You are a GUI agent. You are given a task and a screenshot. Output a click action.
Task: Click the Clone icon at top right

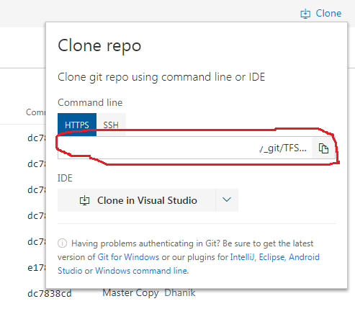(305, 14)
